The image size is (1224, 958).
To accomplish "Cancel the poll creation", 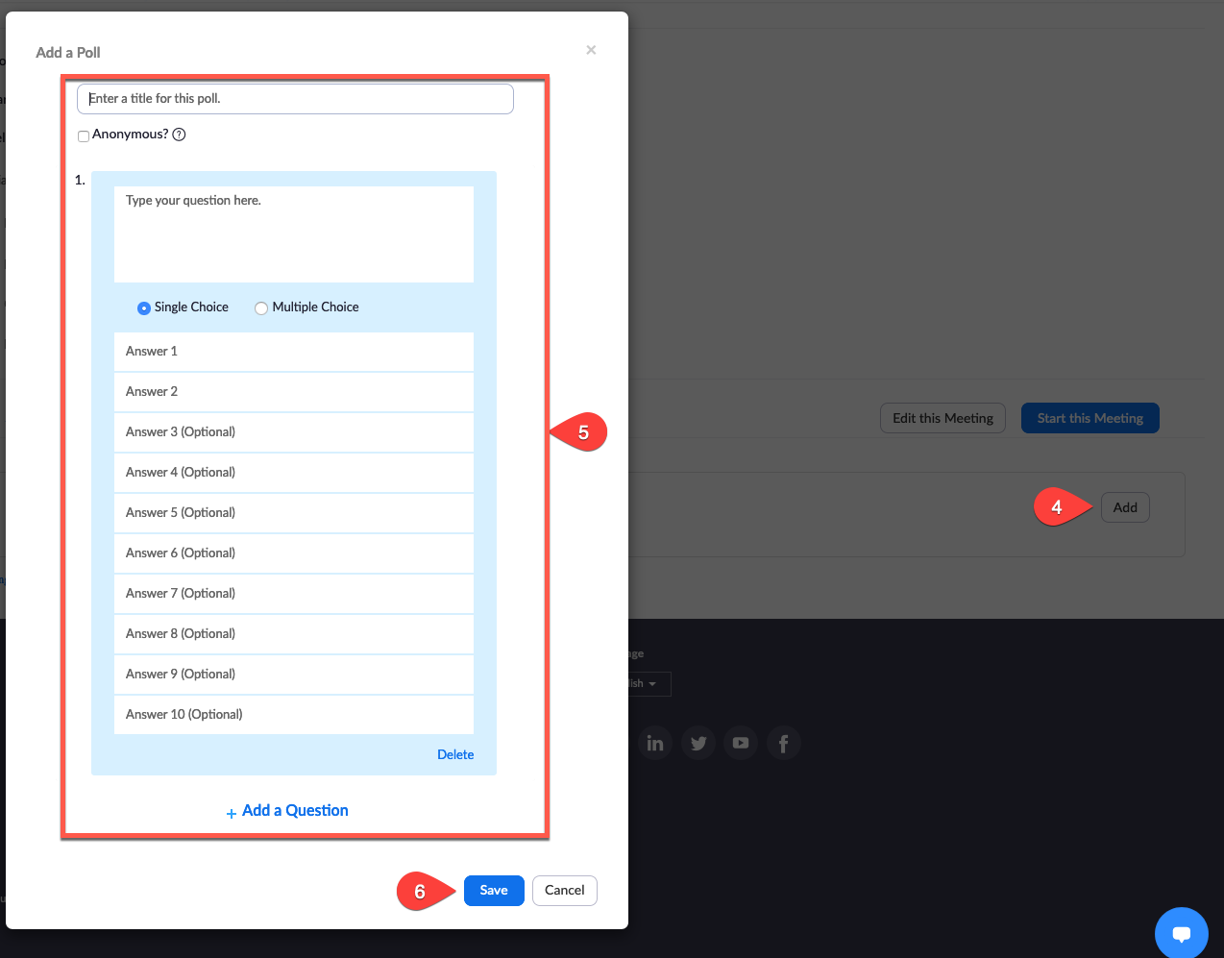I will point(565,891).
